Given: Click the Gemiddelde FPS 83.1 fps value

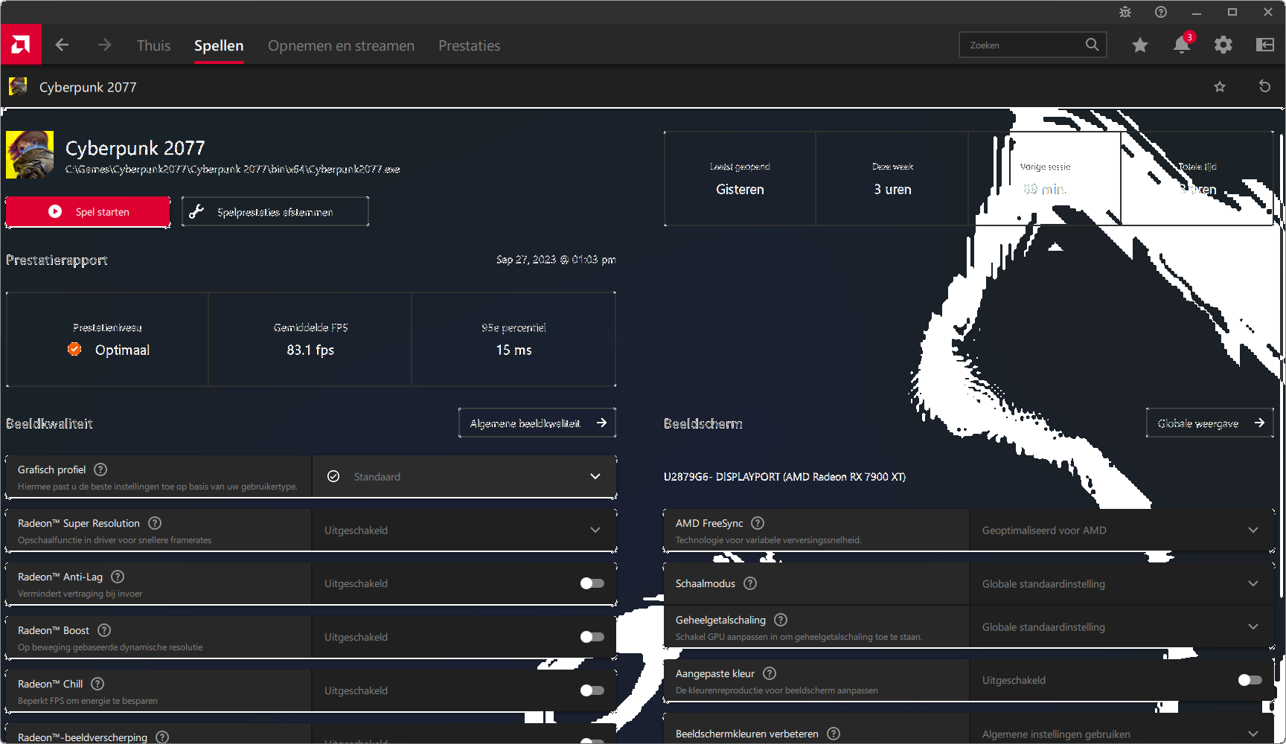Looking at the screenshot, I should (310, 350).
